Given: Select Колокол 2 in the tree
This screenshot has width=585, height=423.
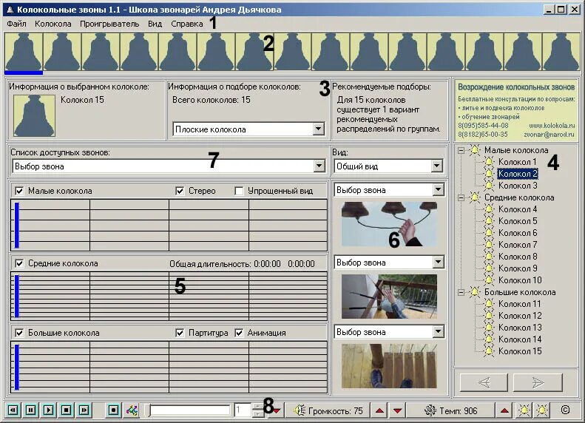Looking at the screenshot, I should click(518, 174).
